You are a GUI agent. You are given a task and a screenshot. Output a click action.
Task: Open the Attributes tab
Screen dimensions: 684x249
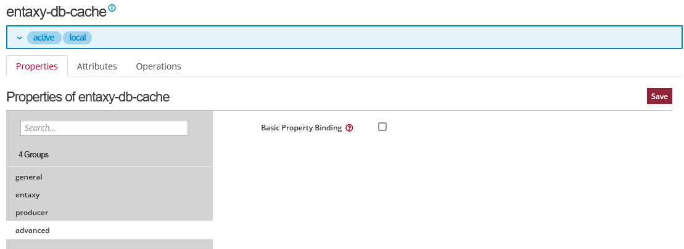tap(97, 66)
